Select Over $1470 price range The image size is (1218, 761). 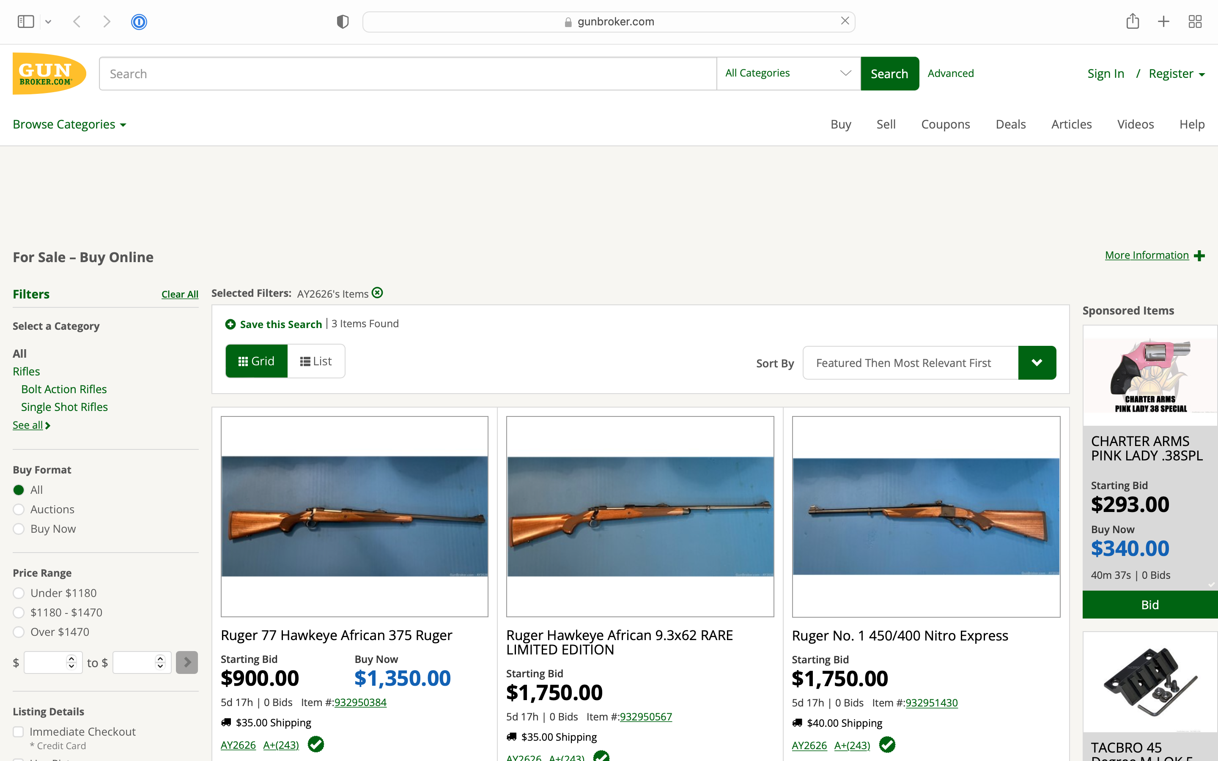(19, 632)
